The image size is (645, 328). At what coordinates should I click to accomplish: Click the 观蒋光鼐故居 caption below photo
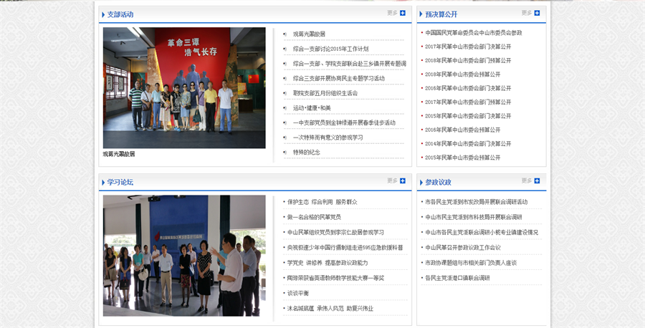tap(119, 154)
